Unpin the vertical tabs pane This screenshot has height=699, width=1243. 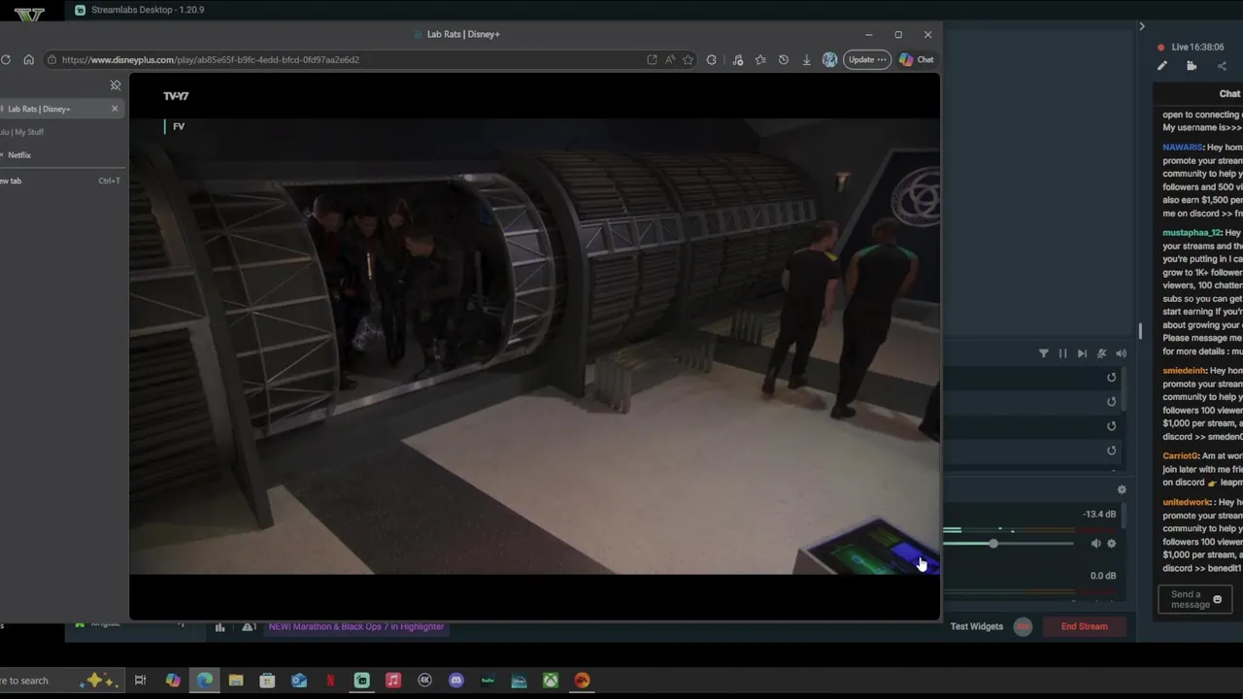pos(116,85)
